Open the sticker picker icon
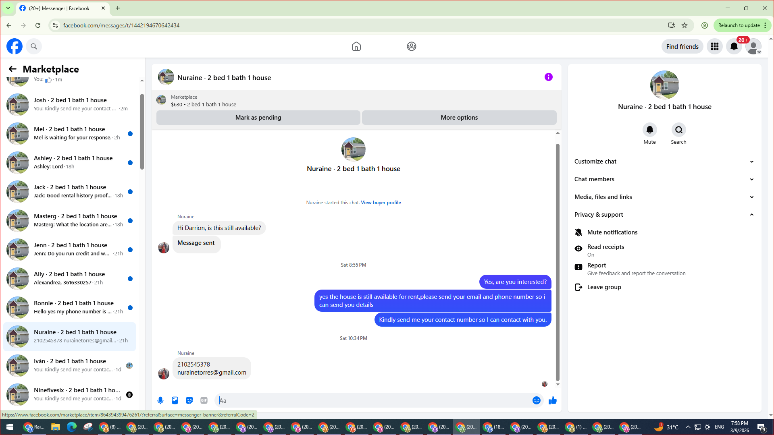This screenshot has height=435, width=774. pyautogui.click(x=189, y=400)
